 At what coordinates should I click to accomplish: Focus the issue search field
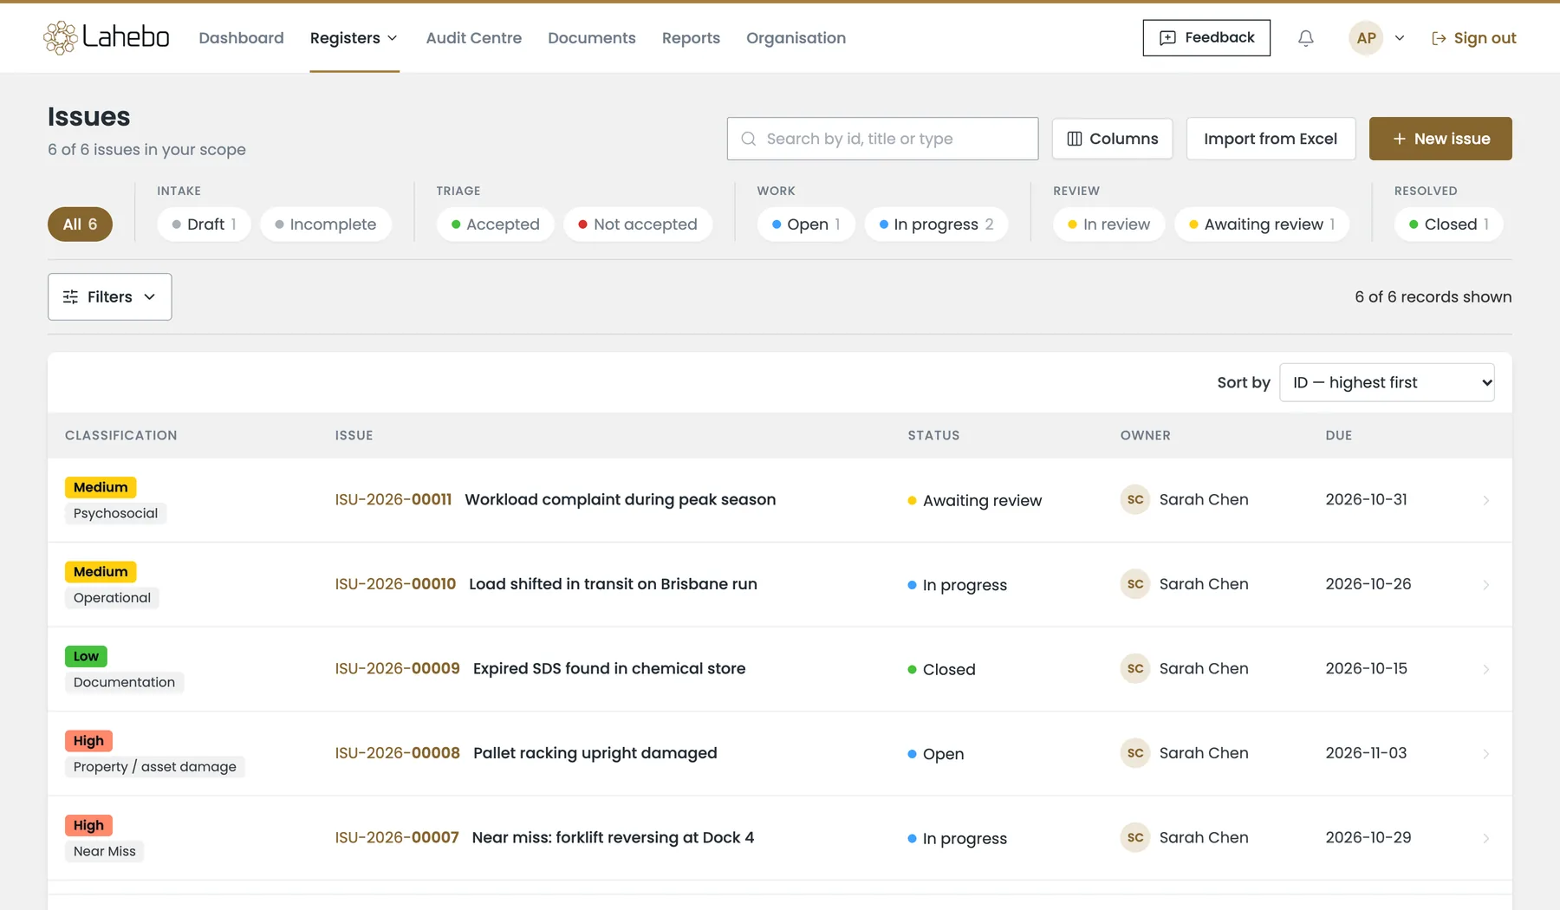[x=882, y=139]
